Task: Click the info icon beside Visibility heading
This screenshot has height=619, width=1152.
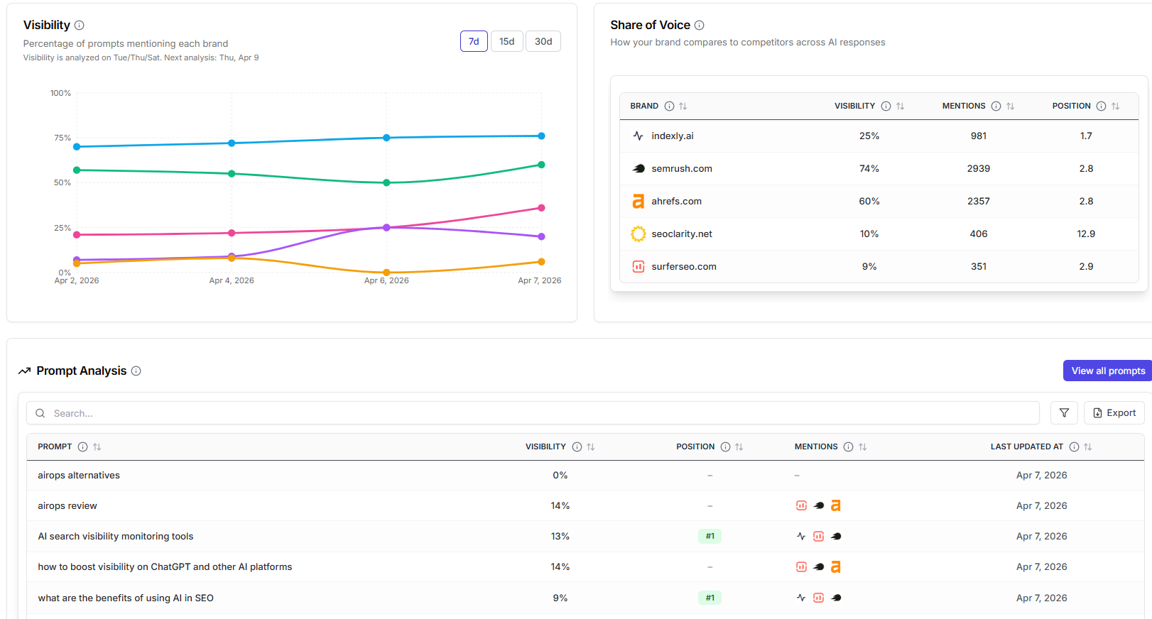Action: tap(80, 26)
